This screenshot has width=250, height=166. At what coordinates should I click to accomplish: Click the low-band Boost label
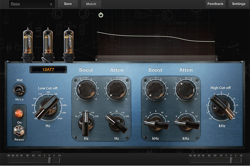(x=86, y=70)
